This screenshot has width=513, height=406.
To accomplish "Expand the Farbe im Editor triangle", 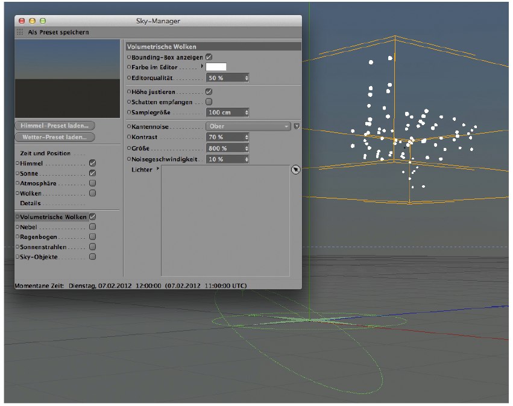I will (203, 66).
